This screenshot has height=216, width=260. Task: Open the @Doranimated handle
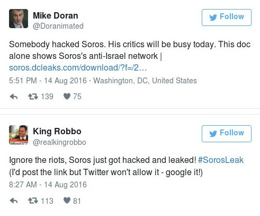pos(58,26)
